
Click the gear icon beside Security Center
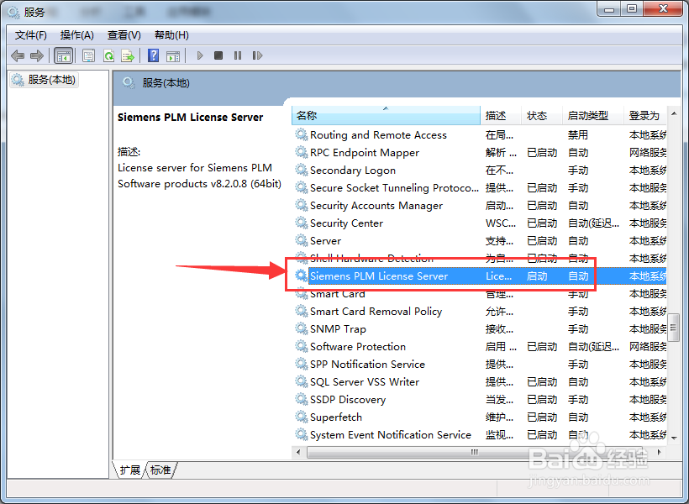tap(301, 223)
